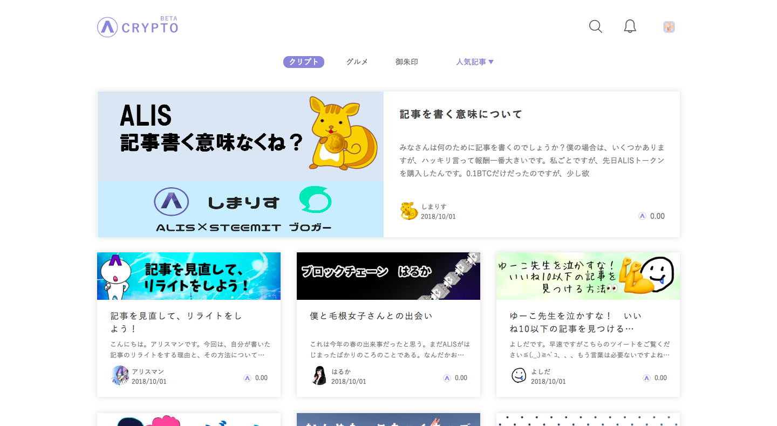Open article 僕と毛根女子さんとの出会い

click(371, 316)
